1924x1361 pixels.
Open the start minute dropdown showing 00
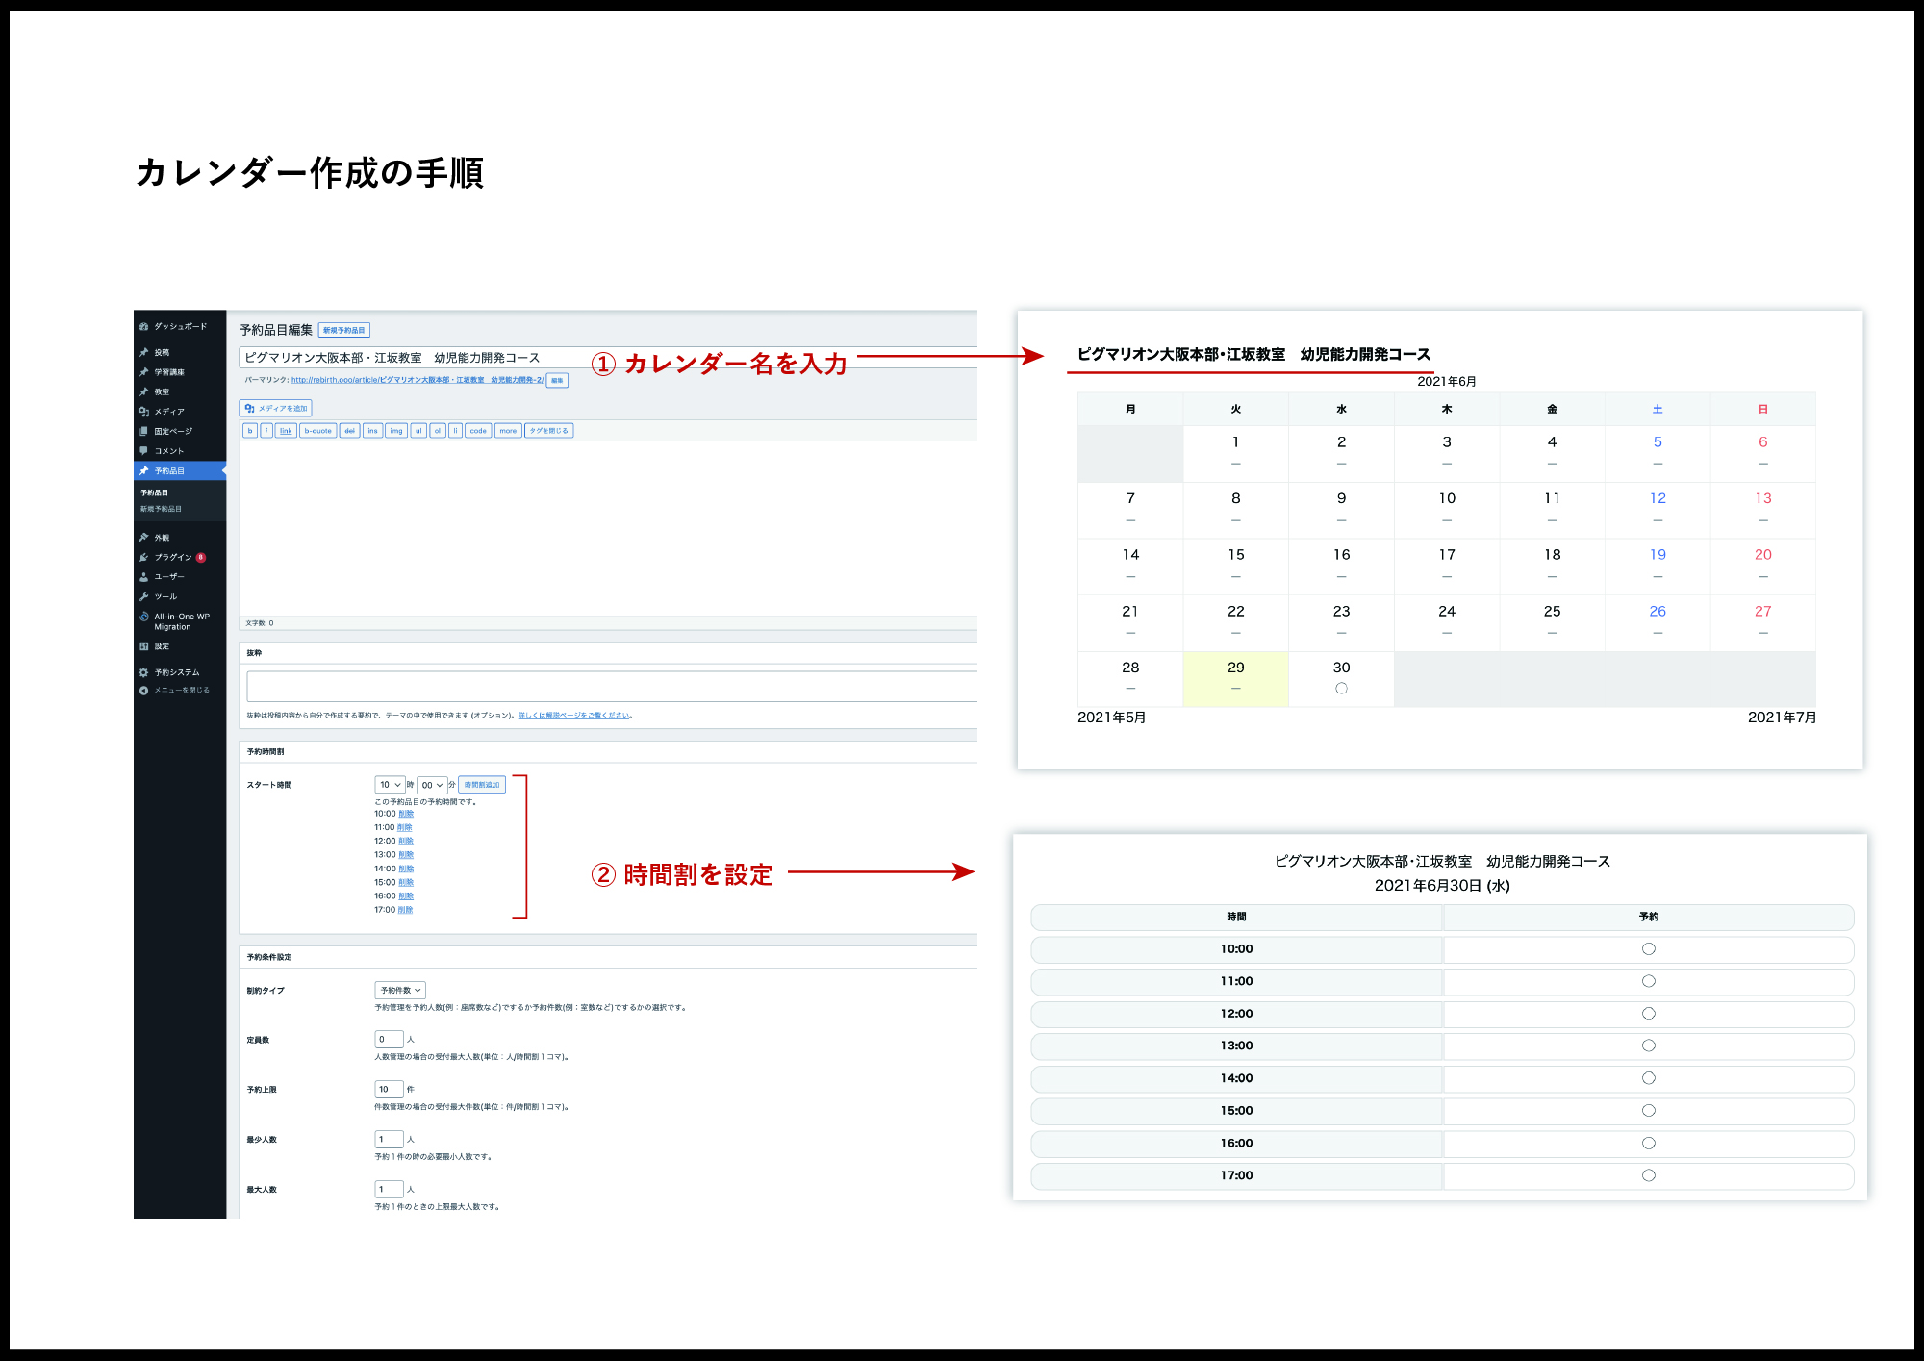click(x=432, y=785)
